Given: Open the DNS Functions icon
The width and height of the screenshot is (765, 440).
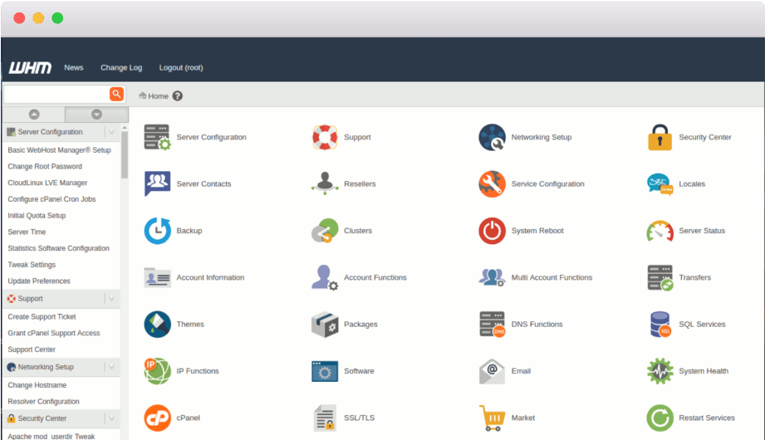Looking at the screenshot, I should (492, 325).
